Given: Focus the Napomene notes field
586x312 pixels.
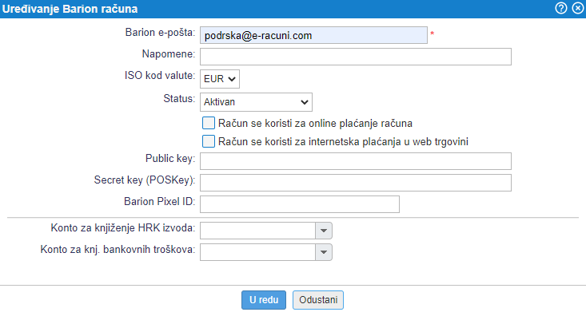Looking at the screenshot, I should 356,57.
